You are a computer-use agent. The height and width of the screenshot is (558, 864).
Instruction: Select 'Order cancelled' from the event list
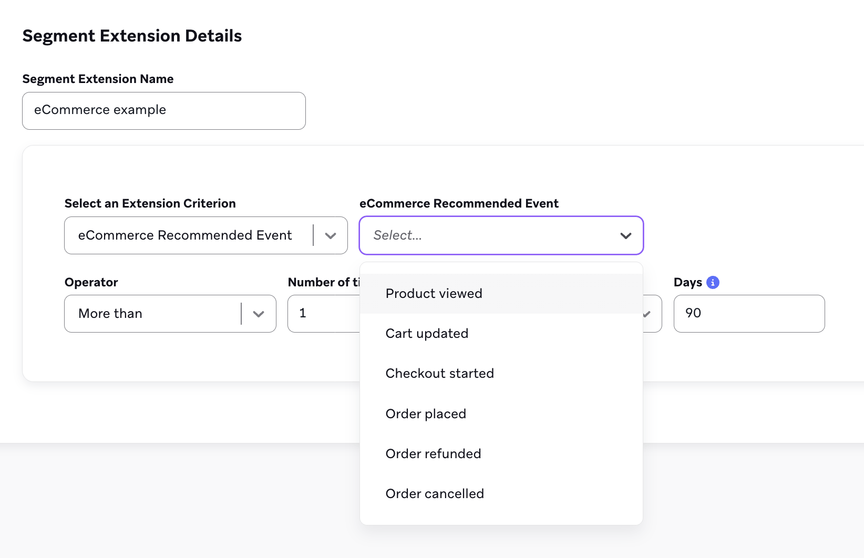click(435, 493)
